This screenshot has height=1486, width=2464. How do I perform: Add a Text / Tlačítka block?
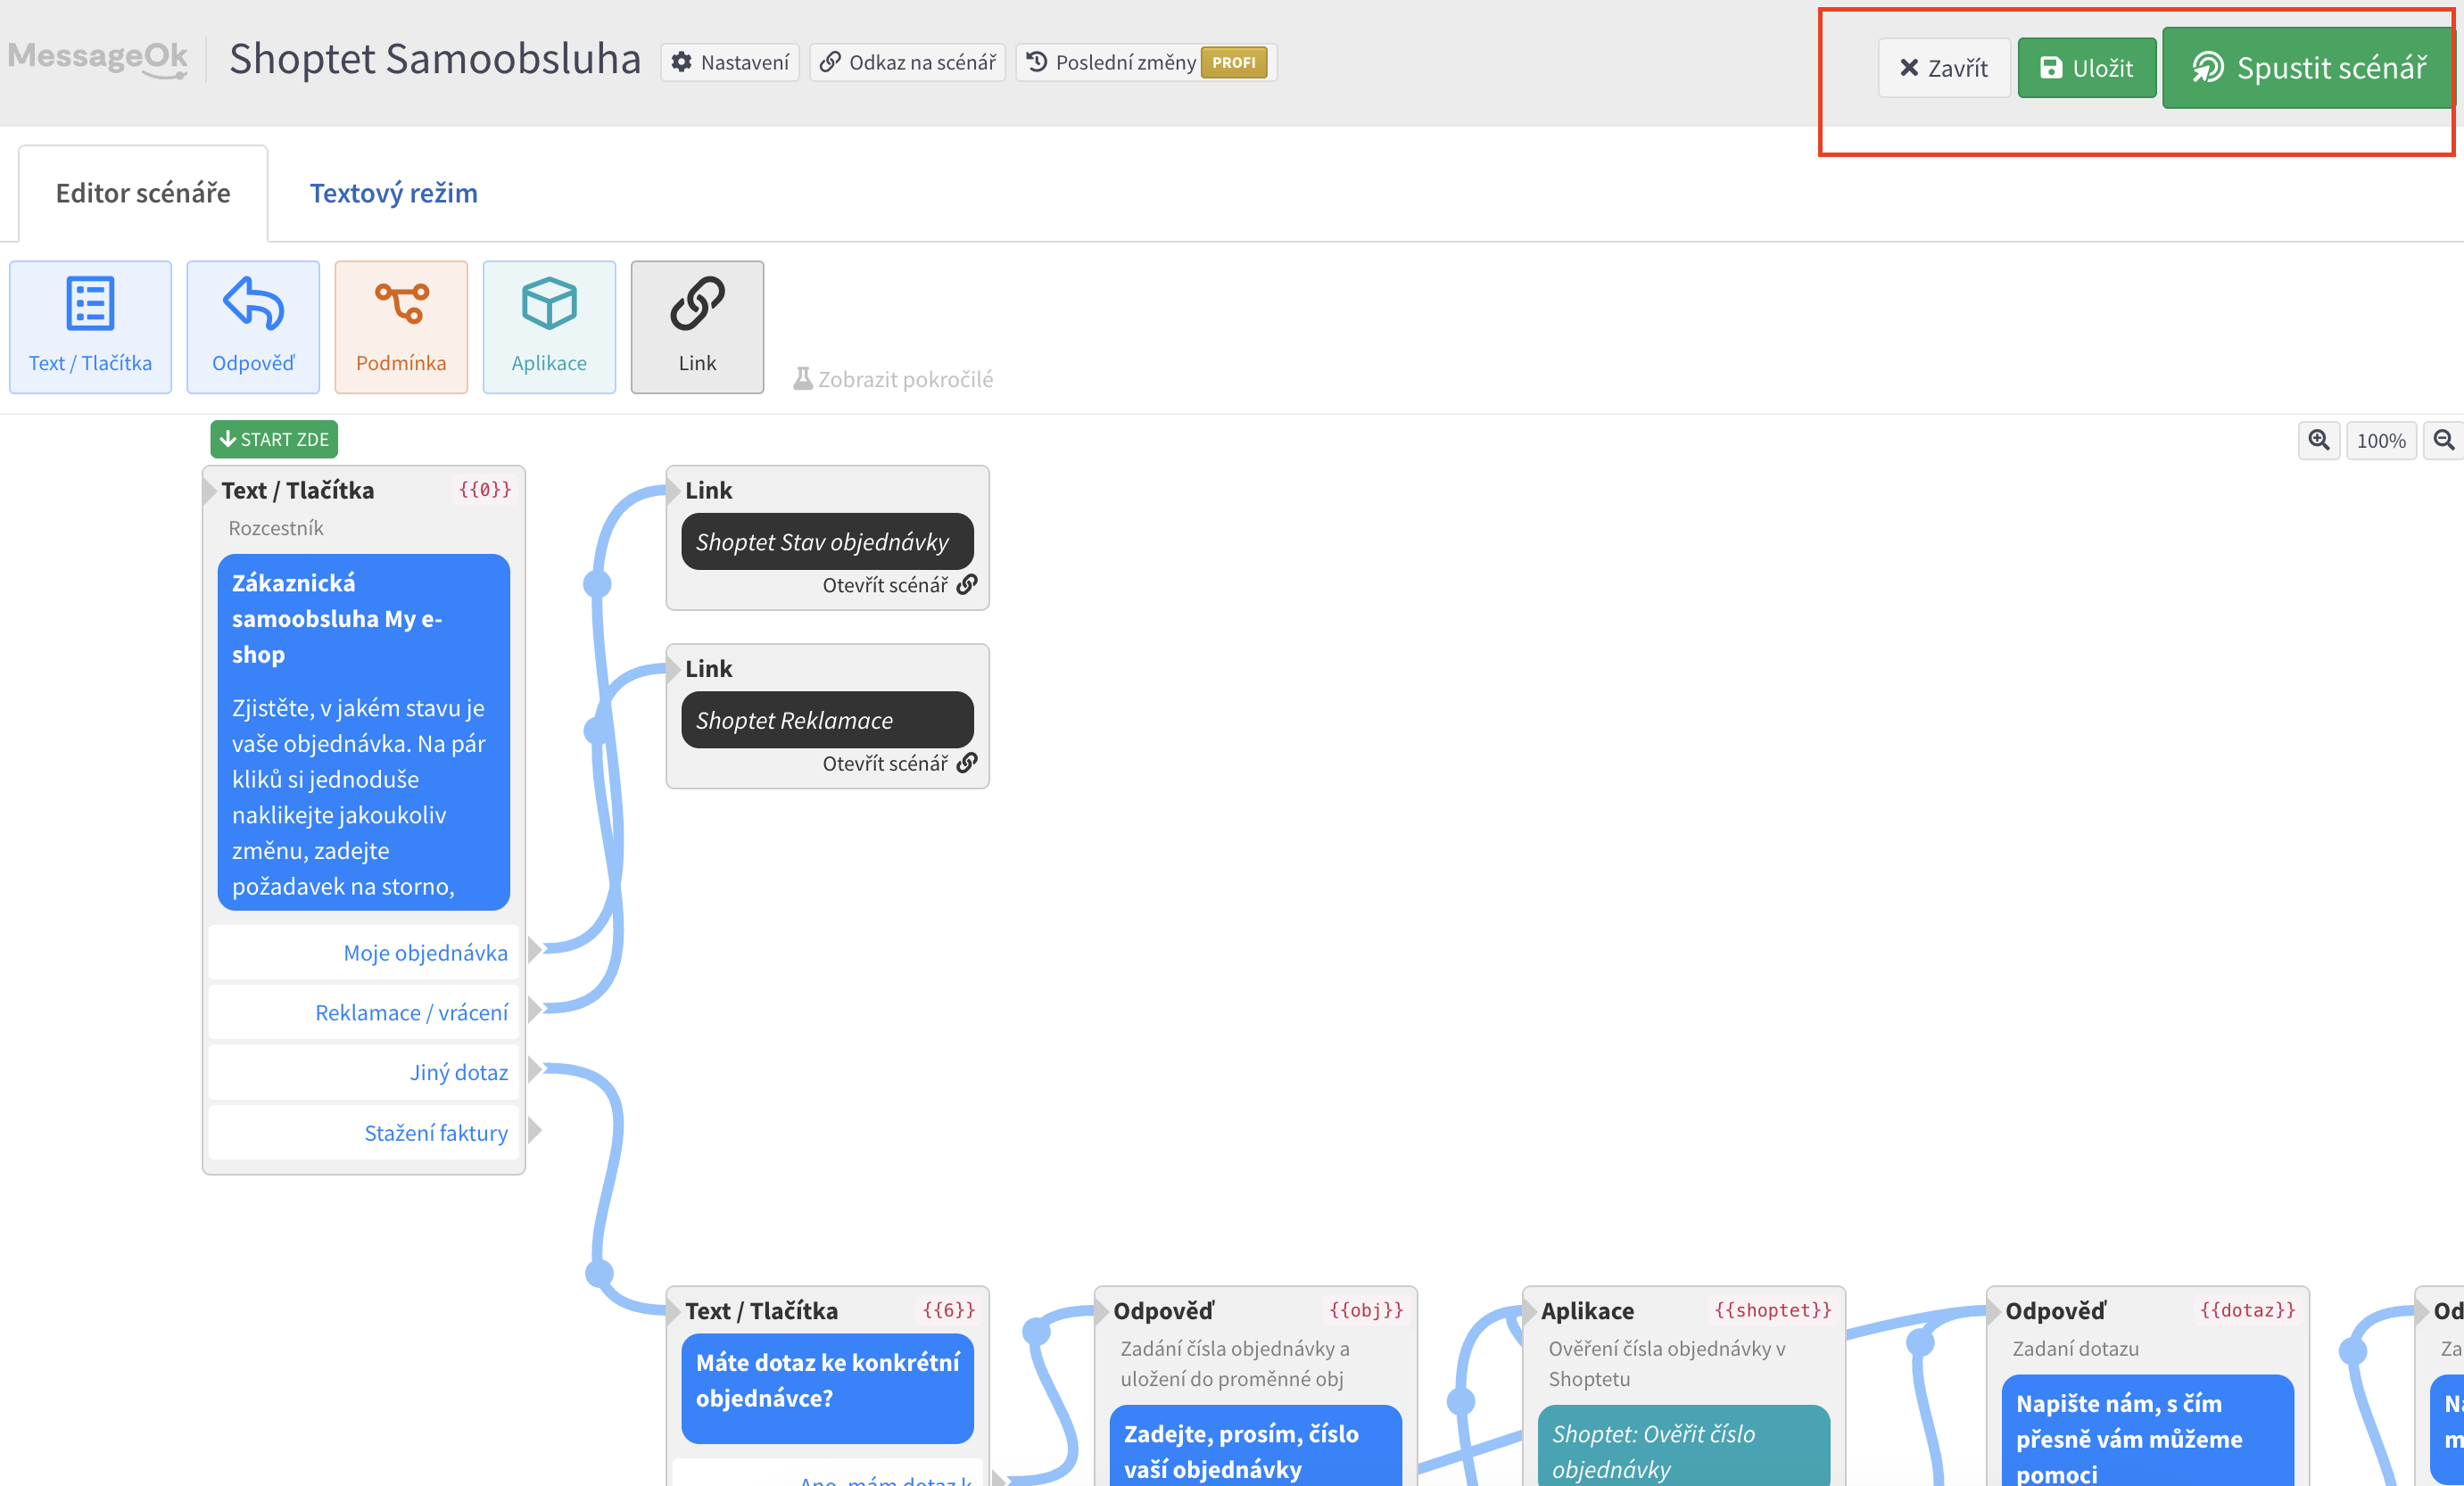click(x=90, y=327)
